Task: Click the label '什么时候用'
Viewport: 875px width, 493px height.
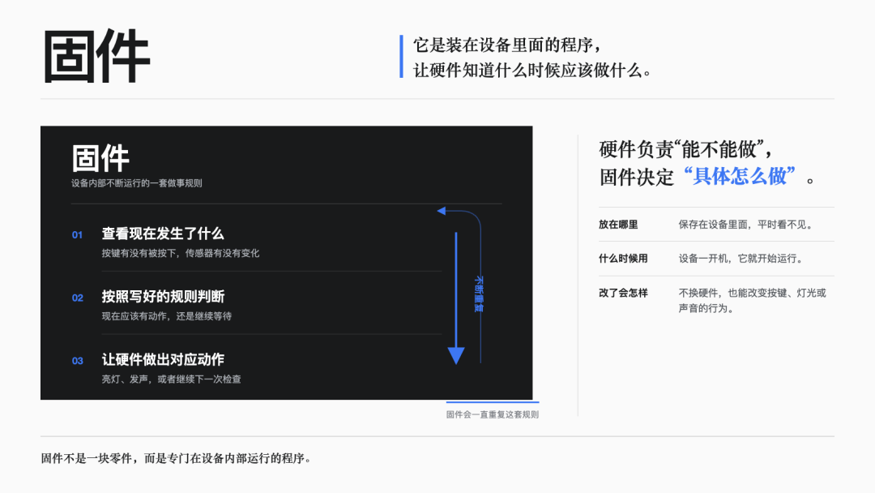Action: point(623,259)
